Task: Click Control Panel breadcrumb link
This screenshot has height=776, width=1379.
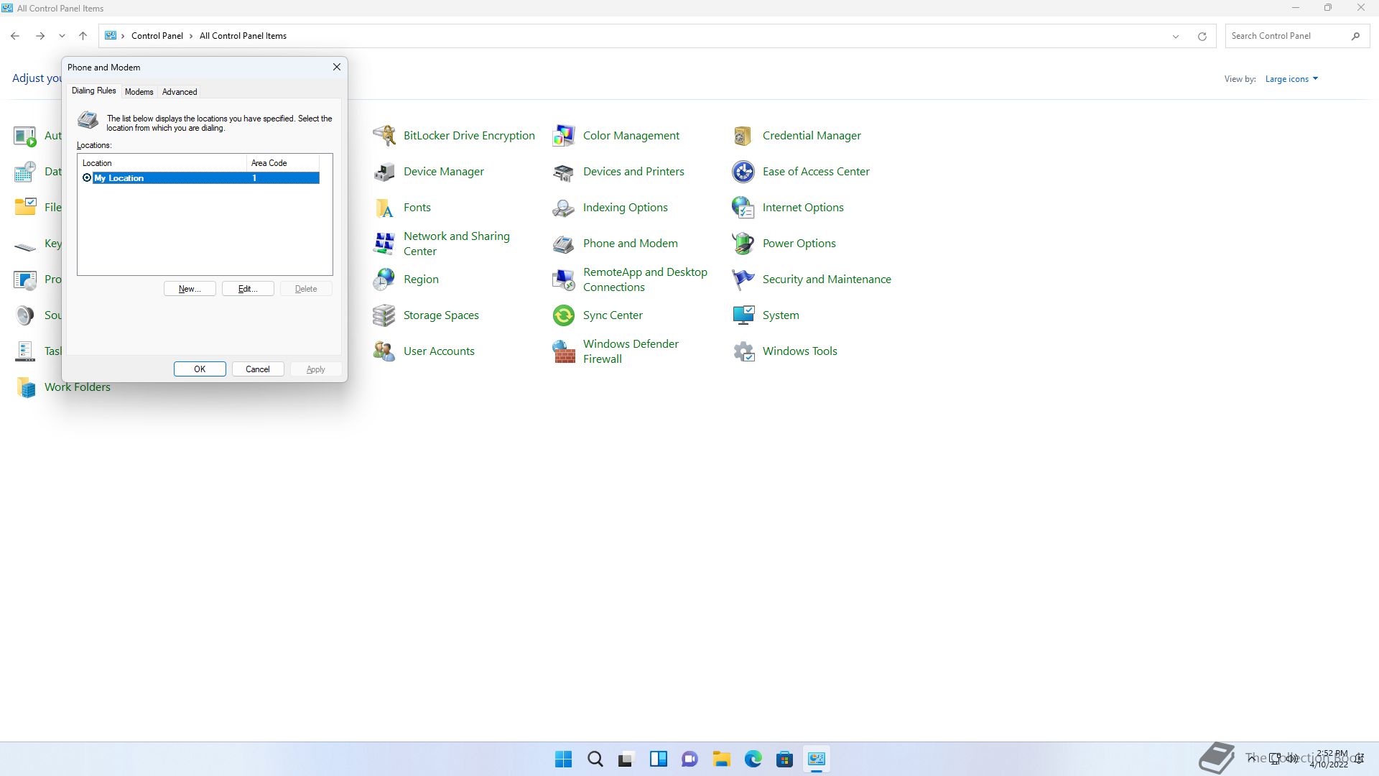Action: [x=157, y=36]
